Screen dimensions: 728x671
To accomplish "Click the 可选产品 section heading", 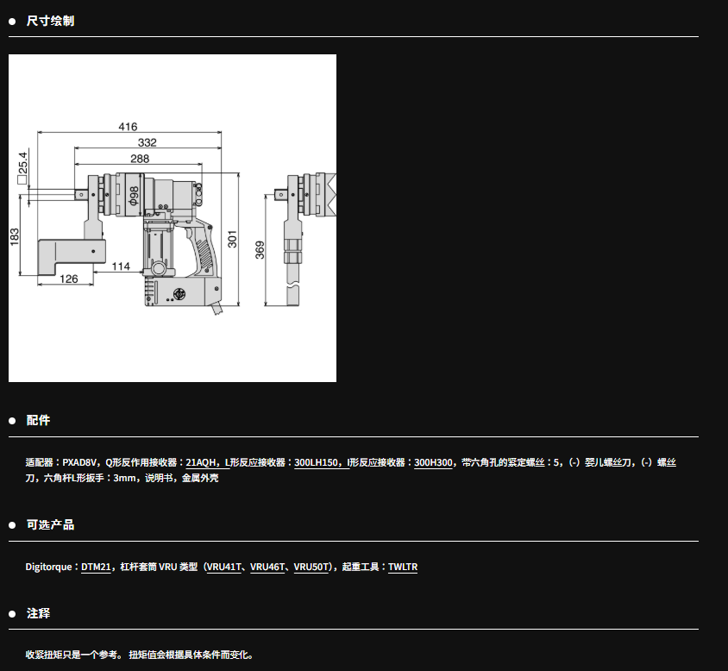I will (50, 524).
